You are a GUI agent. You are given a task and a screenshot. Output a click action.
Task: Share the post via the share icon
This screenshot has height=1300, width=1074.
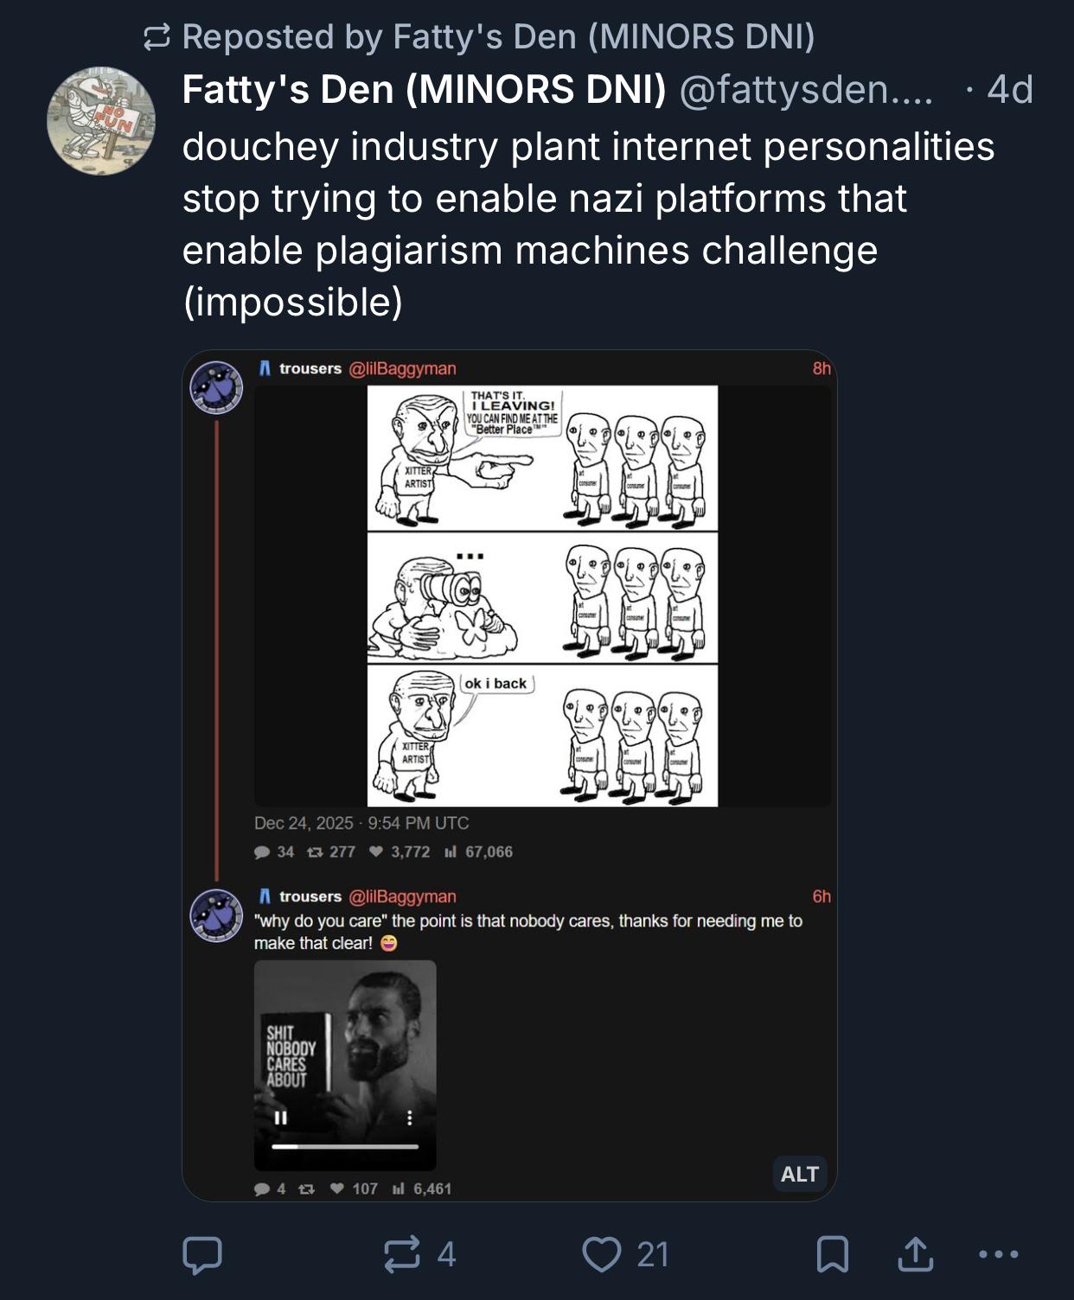pos(915,1254)
